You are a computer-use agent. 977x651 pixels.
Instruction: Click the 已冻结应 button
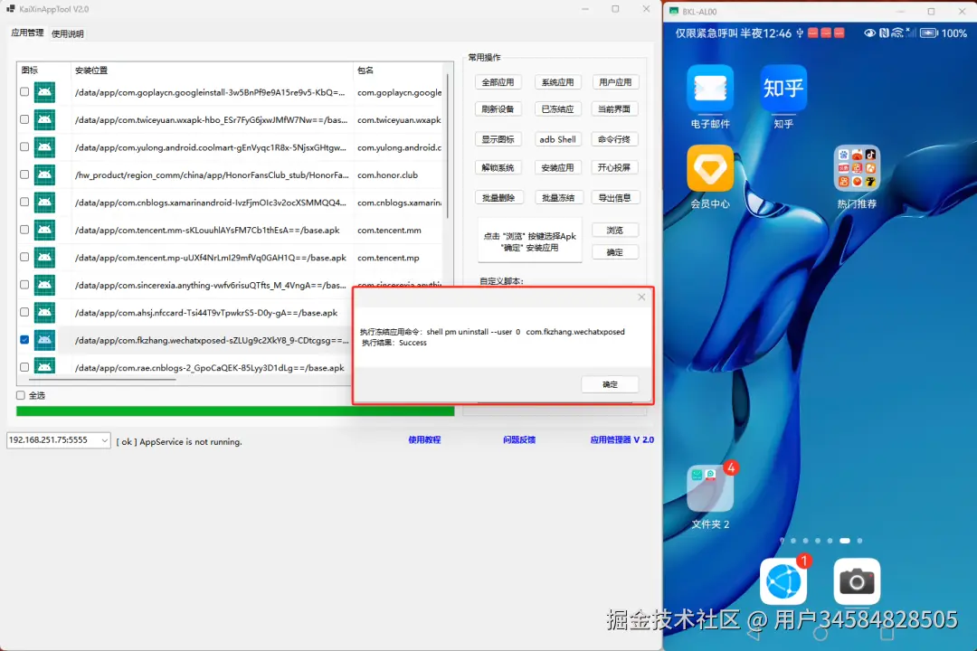557,109
